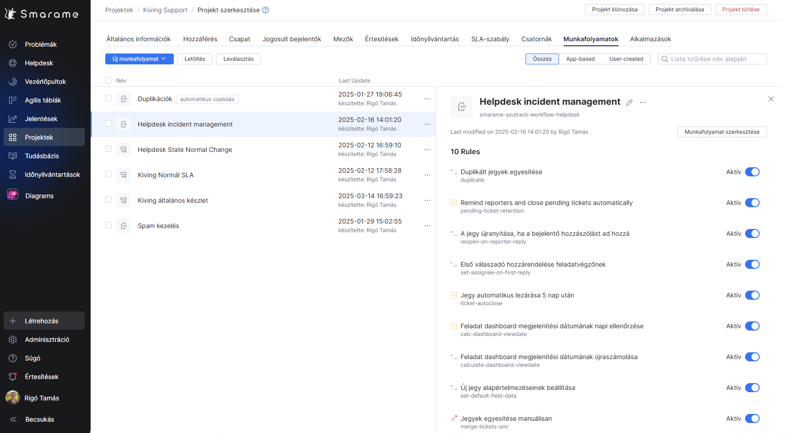Click the Tudásbázis book icon

click(x=13, y=156)
